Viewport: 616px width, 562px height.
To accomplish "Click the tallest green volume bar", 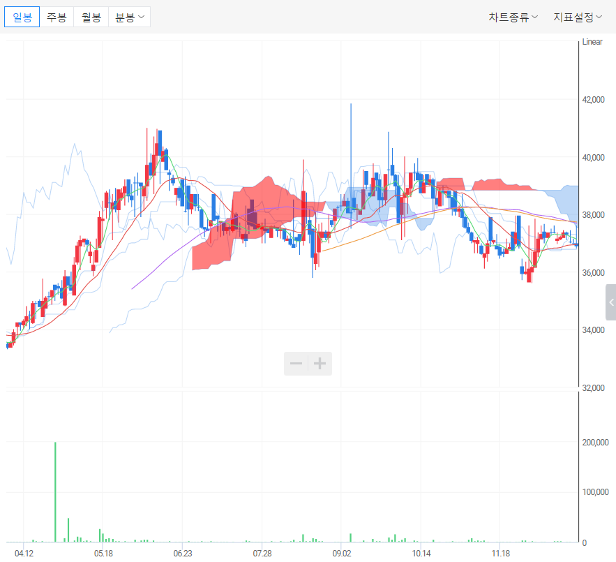I will tap(55, 492).
